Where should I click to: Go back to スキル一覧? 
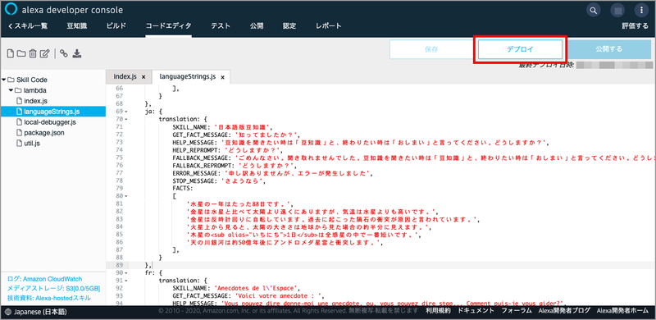click(28, 26)
